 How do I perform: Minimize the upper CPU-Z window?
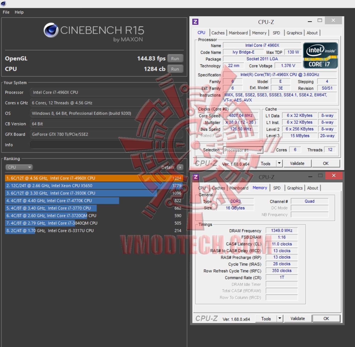tap(310, 21)
